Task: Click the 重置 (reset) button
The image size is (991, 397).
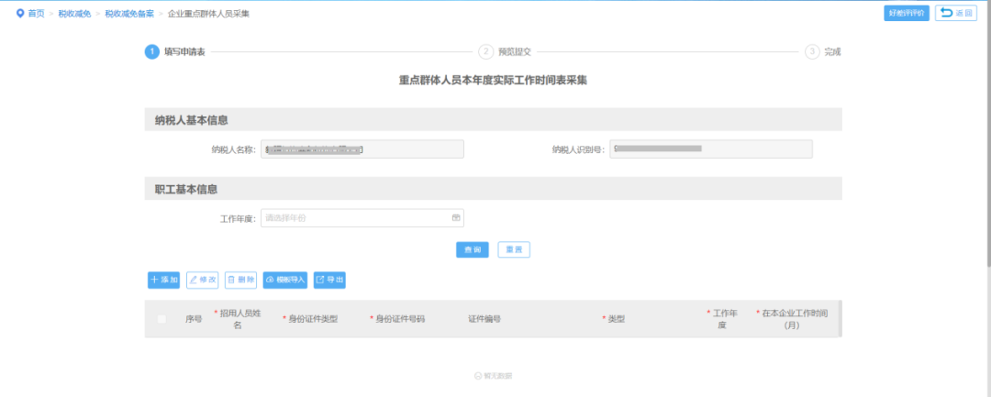Action: [514, 249]
